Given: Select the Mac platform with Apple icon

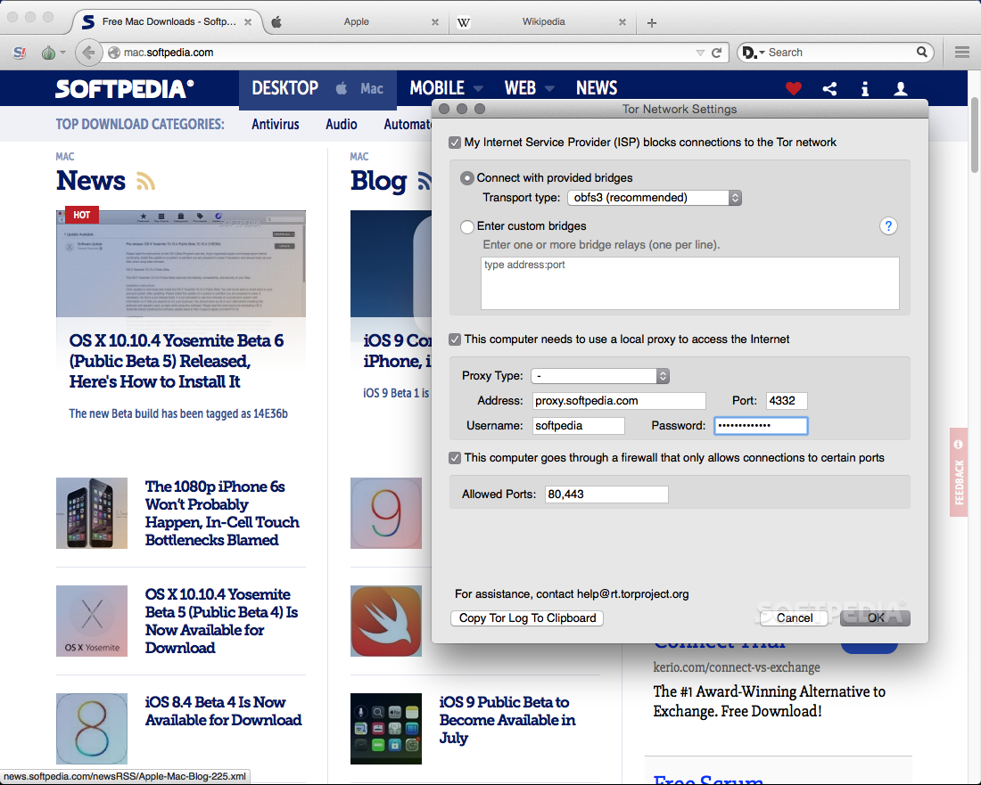Looking at the screenshot, I should [360, 89].
